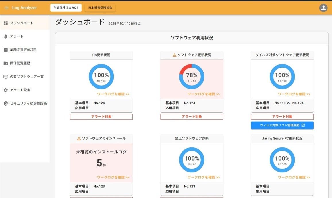
Task: Open 操作閲覧履歴 using the folder icon
Action: [x=6, y=63]
